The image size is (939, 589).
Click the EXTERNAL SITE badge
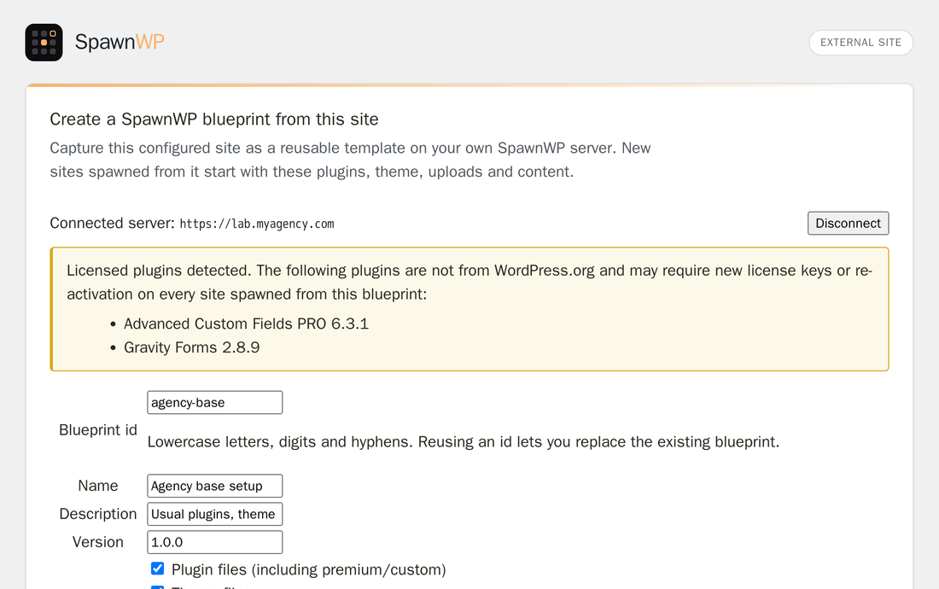(860, 43)
